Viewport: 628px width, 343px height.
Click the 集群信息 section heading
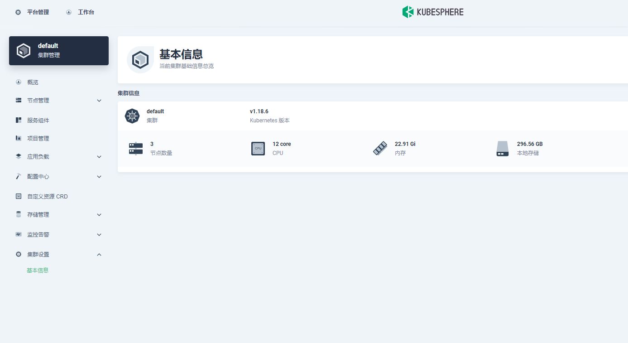tap(129, 93)
